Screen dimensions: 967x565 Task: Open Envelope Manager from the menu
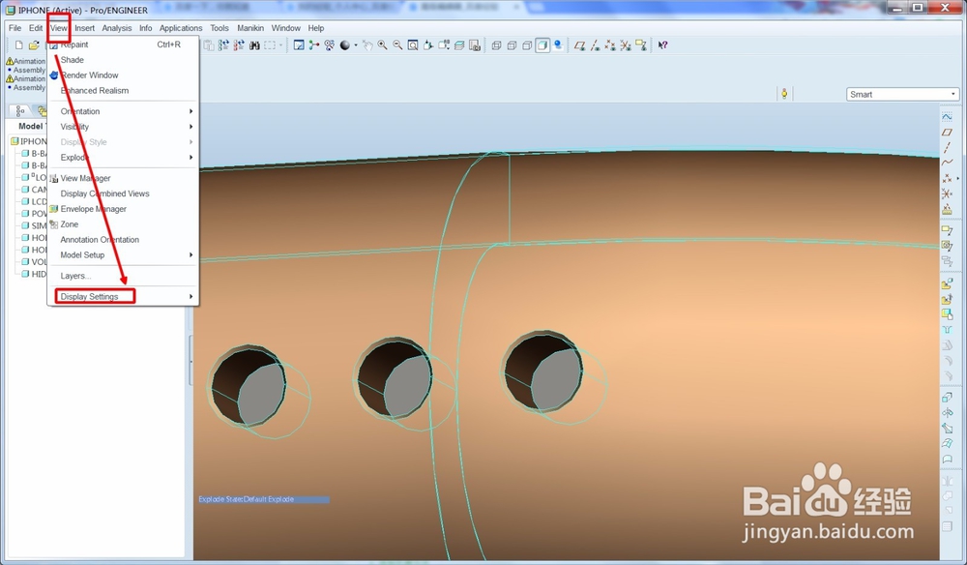pyautogui.click(x=124, y=209)
